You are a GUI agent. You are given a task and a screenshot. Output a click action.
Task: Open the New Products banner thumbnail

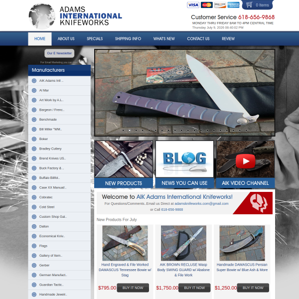124,164
